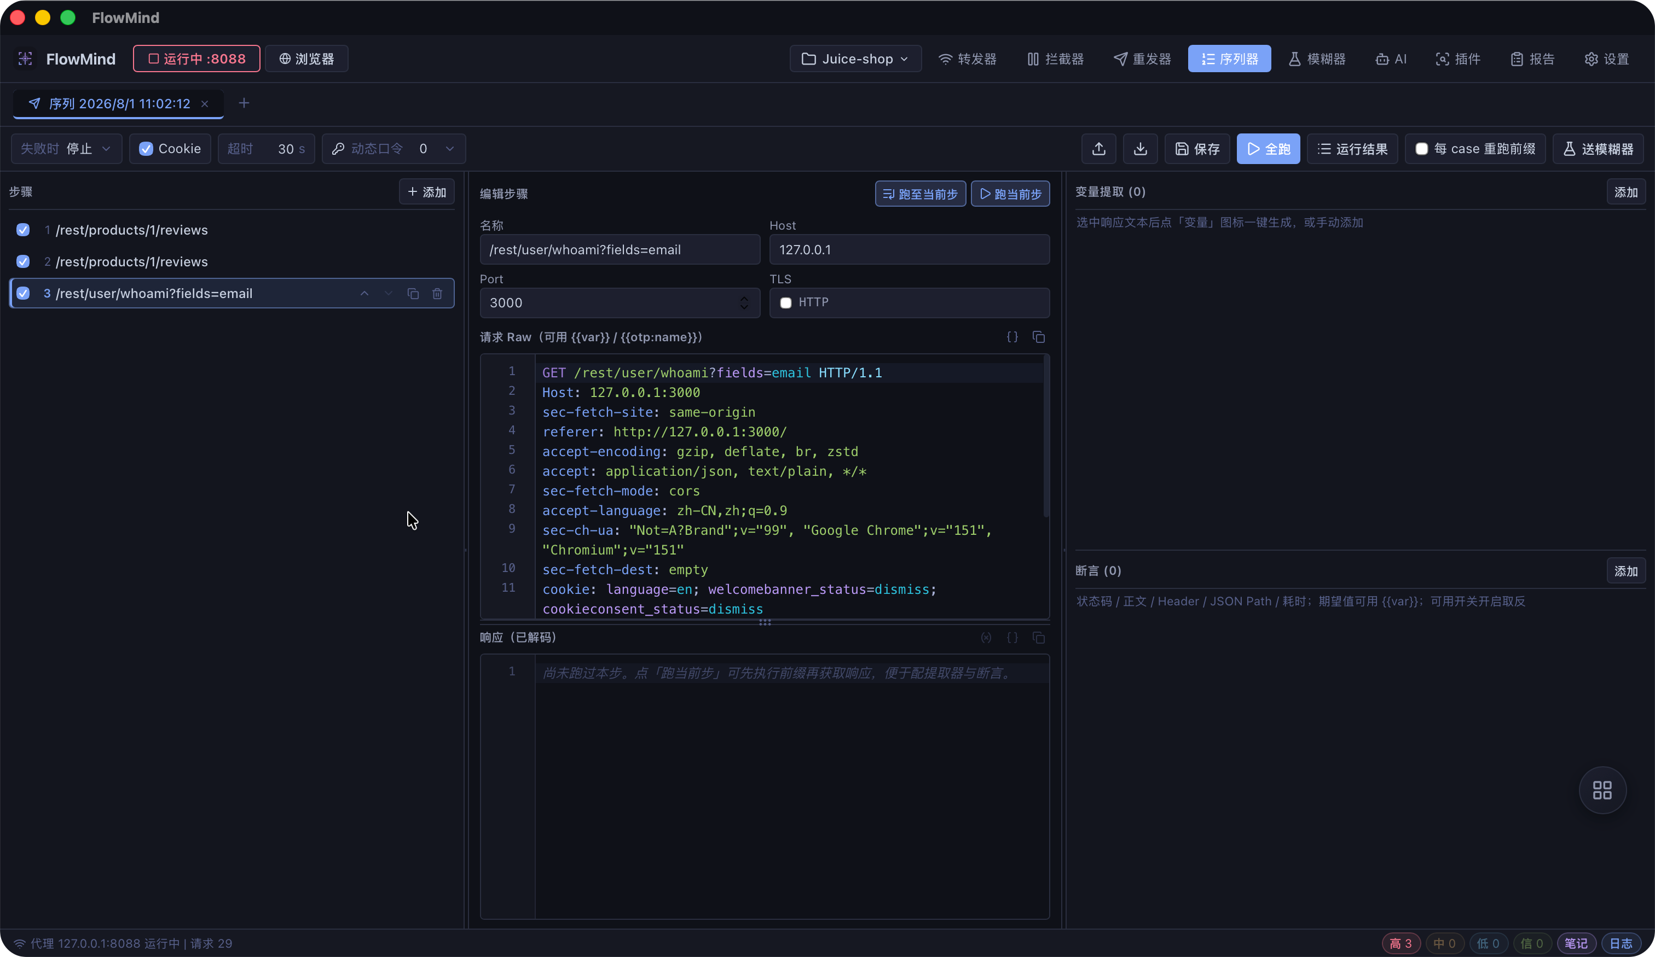
Task: Uncheck step 1 /rest/products/1/reviews checkbox
Action: tap(23, 230)
